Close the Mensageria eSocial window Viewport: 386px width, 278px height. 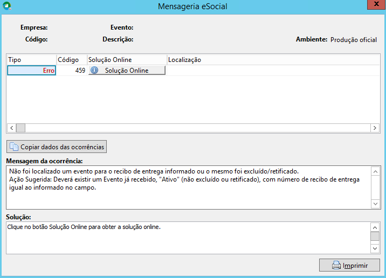pos(376,4)
